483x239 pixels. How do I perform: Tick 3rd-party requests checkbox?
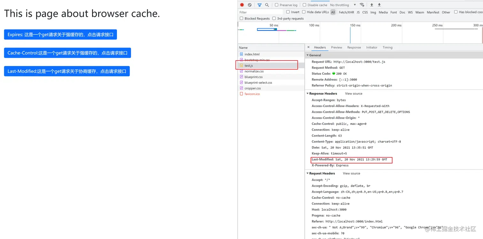pos(274,18)
